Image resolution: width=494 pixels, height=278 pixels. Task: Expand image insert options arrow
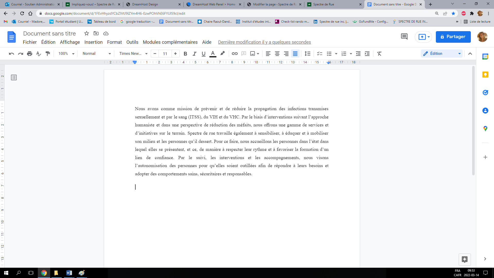[x=258, y=54]
